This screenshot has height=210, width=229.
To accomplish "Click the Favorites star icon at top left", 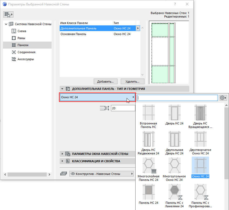I will (8, 14).
